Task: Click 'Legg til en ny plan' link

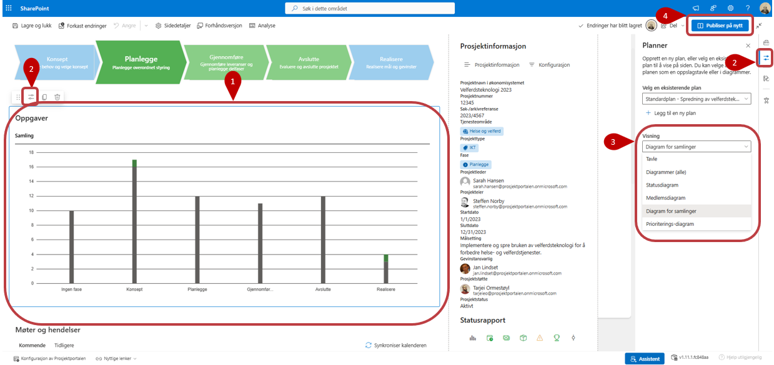Action: point(670,113)
